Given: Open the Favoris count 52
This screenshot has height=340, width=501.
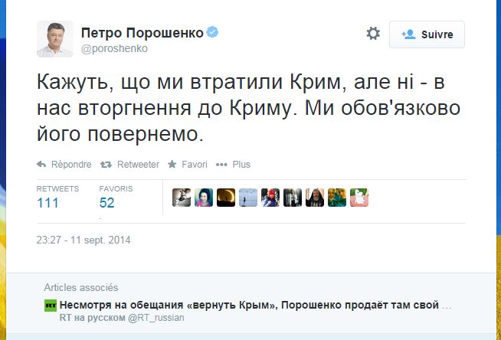Looking at the screenshot, I should (x=106, y=202).
